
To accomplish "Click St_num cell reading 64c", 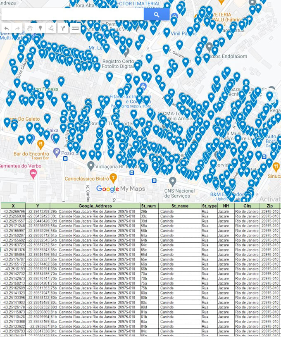I will pyautogui.click(x=149, y=245).
